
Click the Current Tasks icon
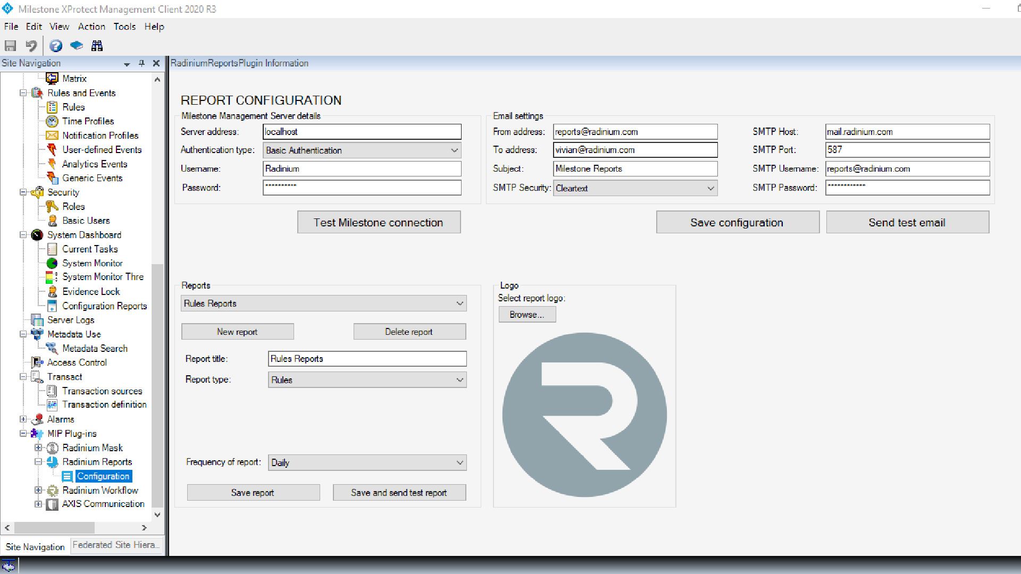click(52, 249)
